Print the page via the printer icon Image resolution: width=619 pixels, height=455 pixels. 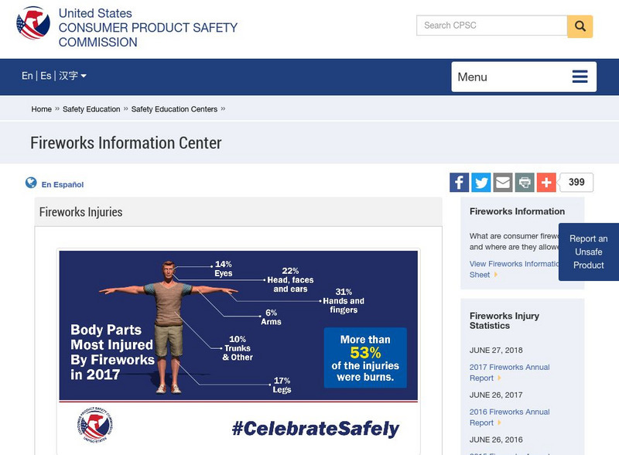[524, 183]
